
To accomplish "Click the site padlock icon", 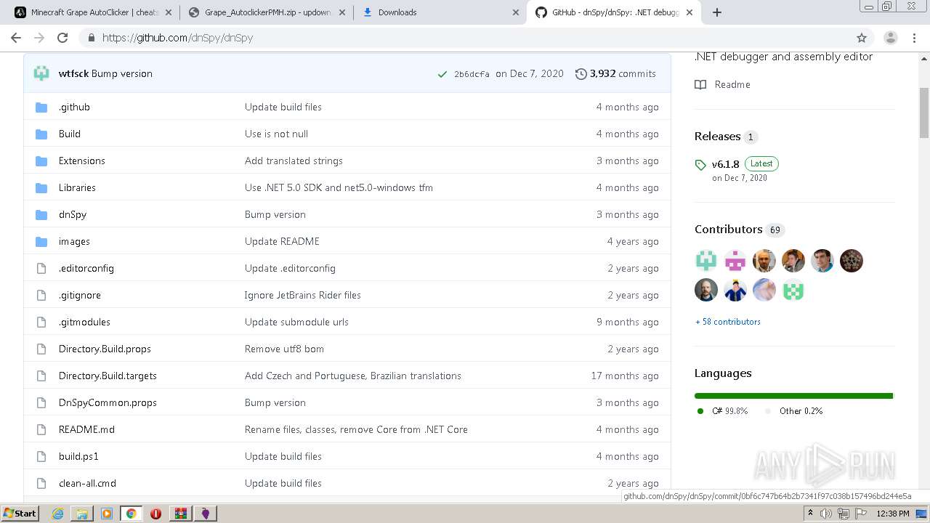I will click(x=91, y=38).
